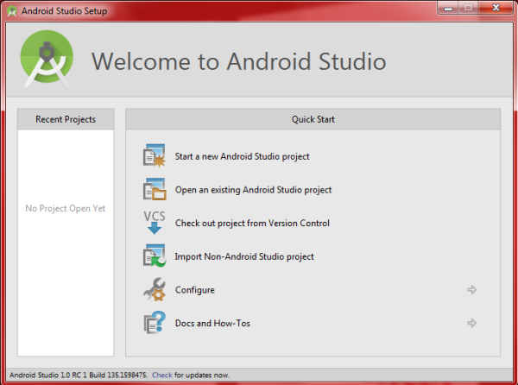
Task: Minimize the Android Studio Setup window
Action: click(448, 8)
